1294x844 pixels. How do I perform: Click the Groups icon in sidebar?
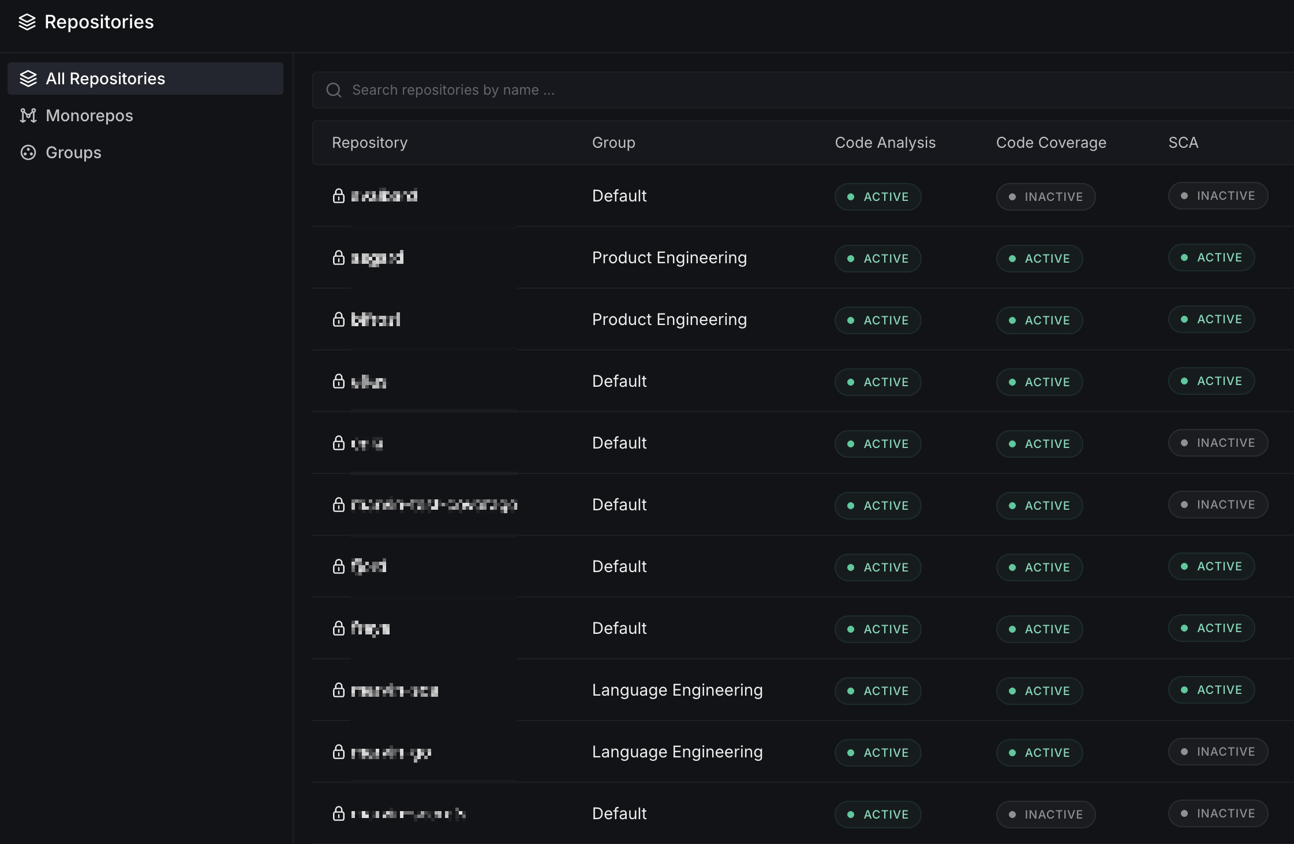coord(28,152)
